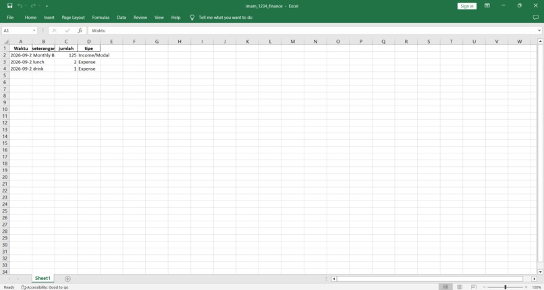Screen dimensions: 544x290
Task: Open the View tab
Action: tap(159, 17)
